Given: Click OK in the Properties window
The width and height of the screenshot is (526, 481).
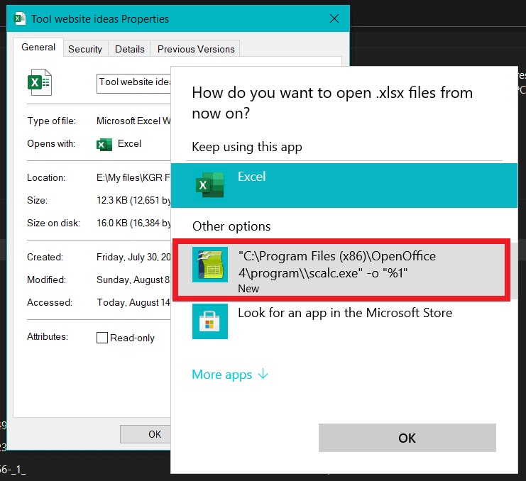Looking at the screenshot, I should (146, 434).
